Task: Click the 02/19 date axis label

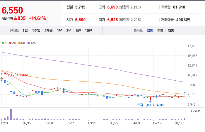Action: 27,123
